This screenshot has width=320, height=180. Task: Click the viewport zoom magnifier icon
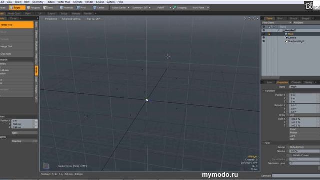click(253, 19)
